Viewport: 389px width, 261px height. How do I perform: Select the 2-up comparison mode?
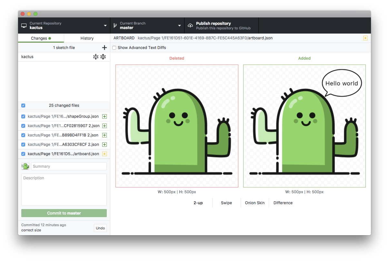pos(198,203)
